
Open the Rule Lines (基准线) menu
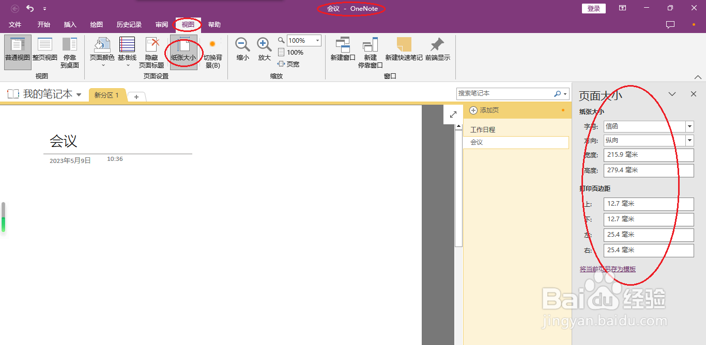pos(127,52)
